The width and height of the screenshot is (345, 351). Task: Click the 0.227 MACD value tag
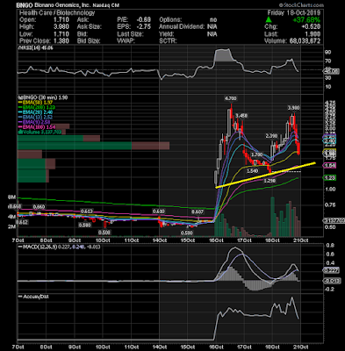[x=332, y=270]
